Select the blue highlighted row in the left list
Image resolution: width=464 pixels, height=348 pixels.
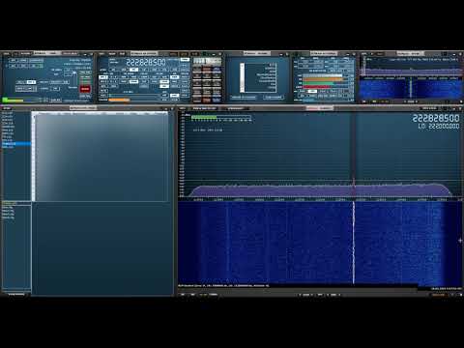[16, 144]
